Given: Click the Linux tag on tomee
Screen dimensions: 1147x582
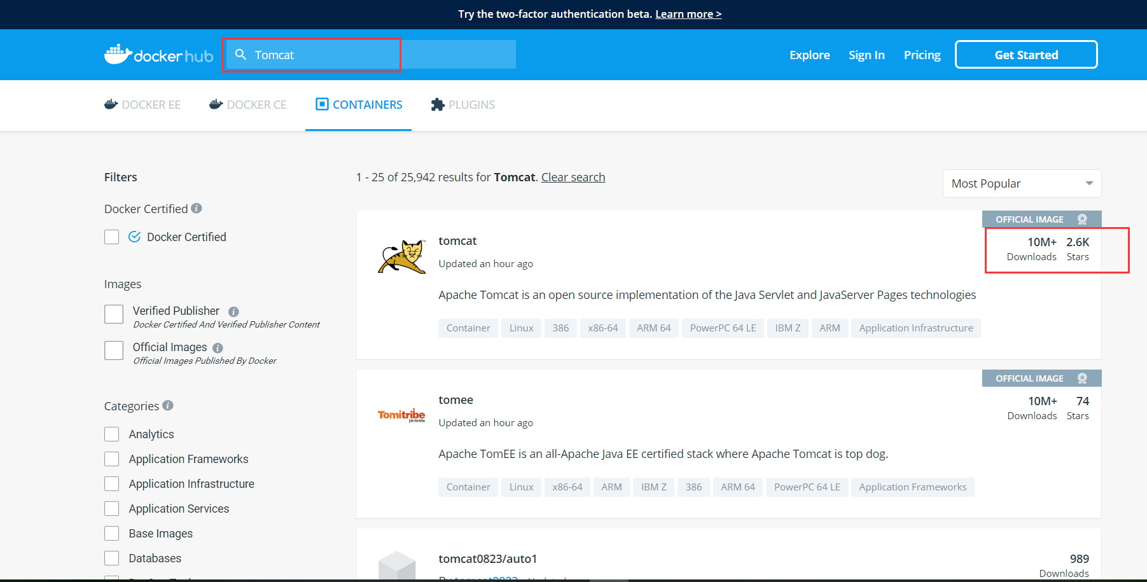Looking at the screenshot, I should pos(522,487).
